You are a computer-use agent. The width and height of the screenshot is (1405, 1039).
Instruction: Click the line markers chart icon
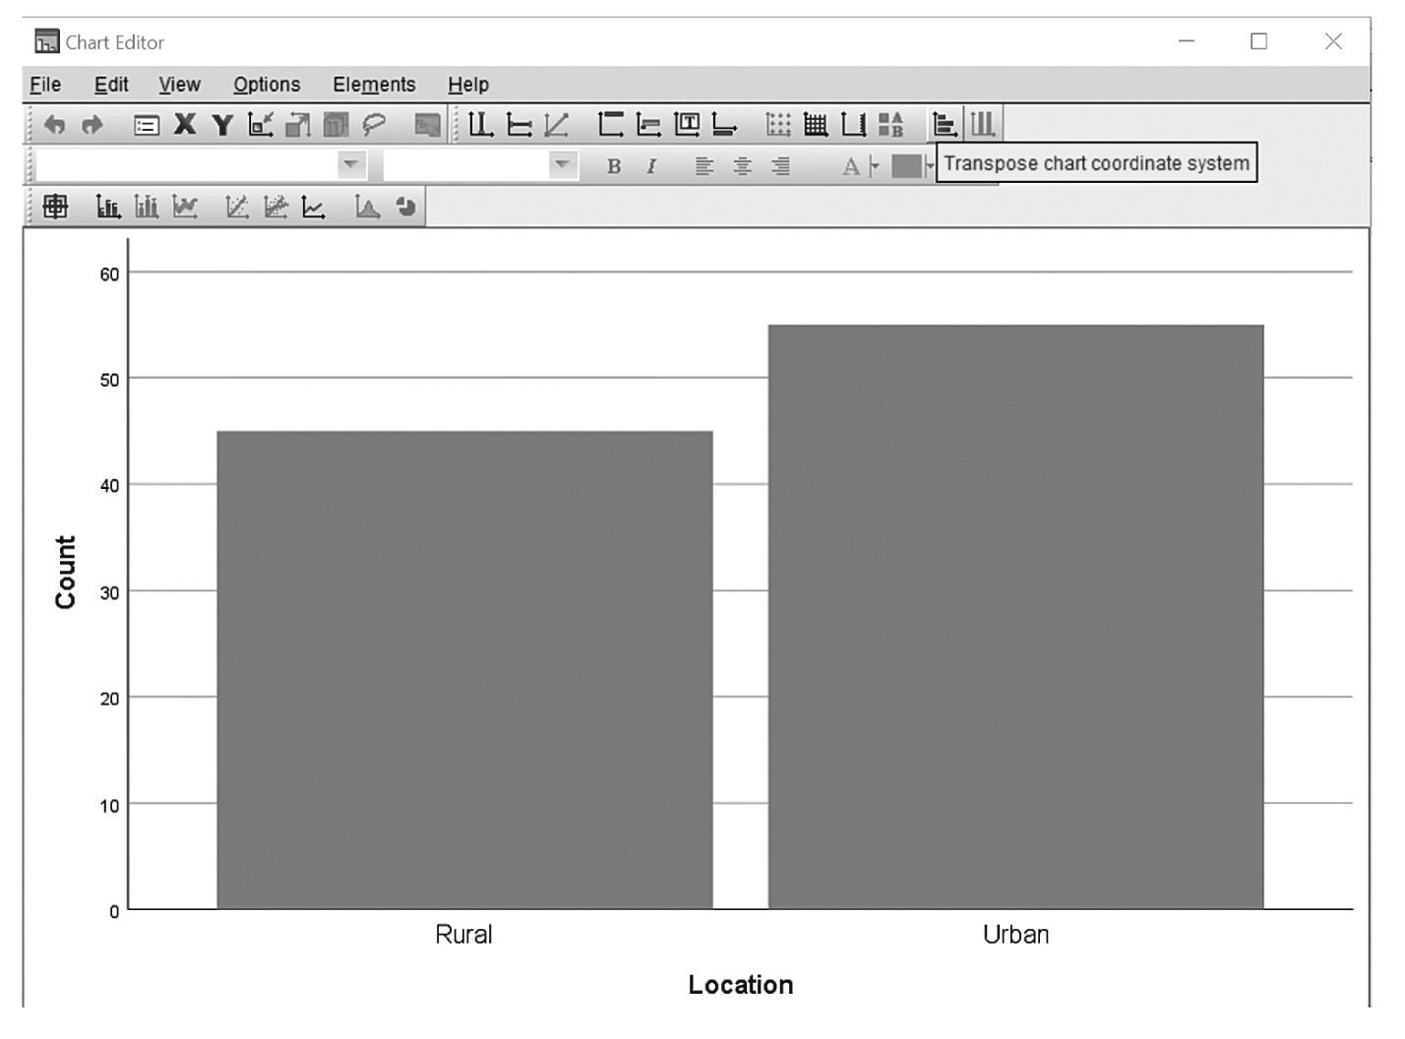pos(185,207)
